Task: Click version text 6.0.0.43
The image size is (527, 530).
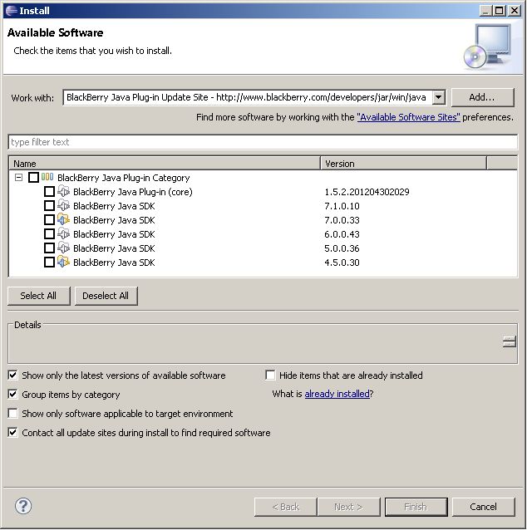Action: pos(342,234)
